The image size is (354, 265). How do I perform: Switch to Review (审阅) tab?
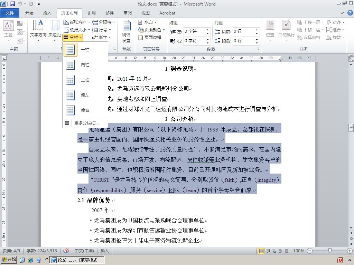tap(127, 13)
